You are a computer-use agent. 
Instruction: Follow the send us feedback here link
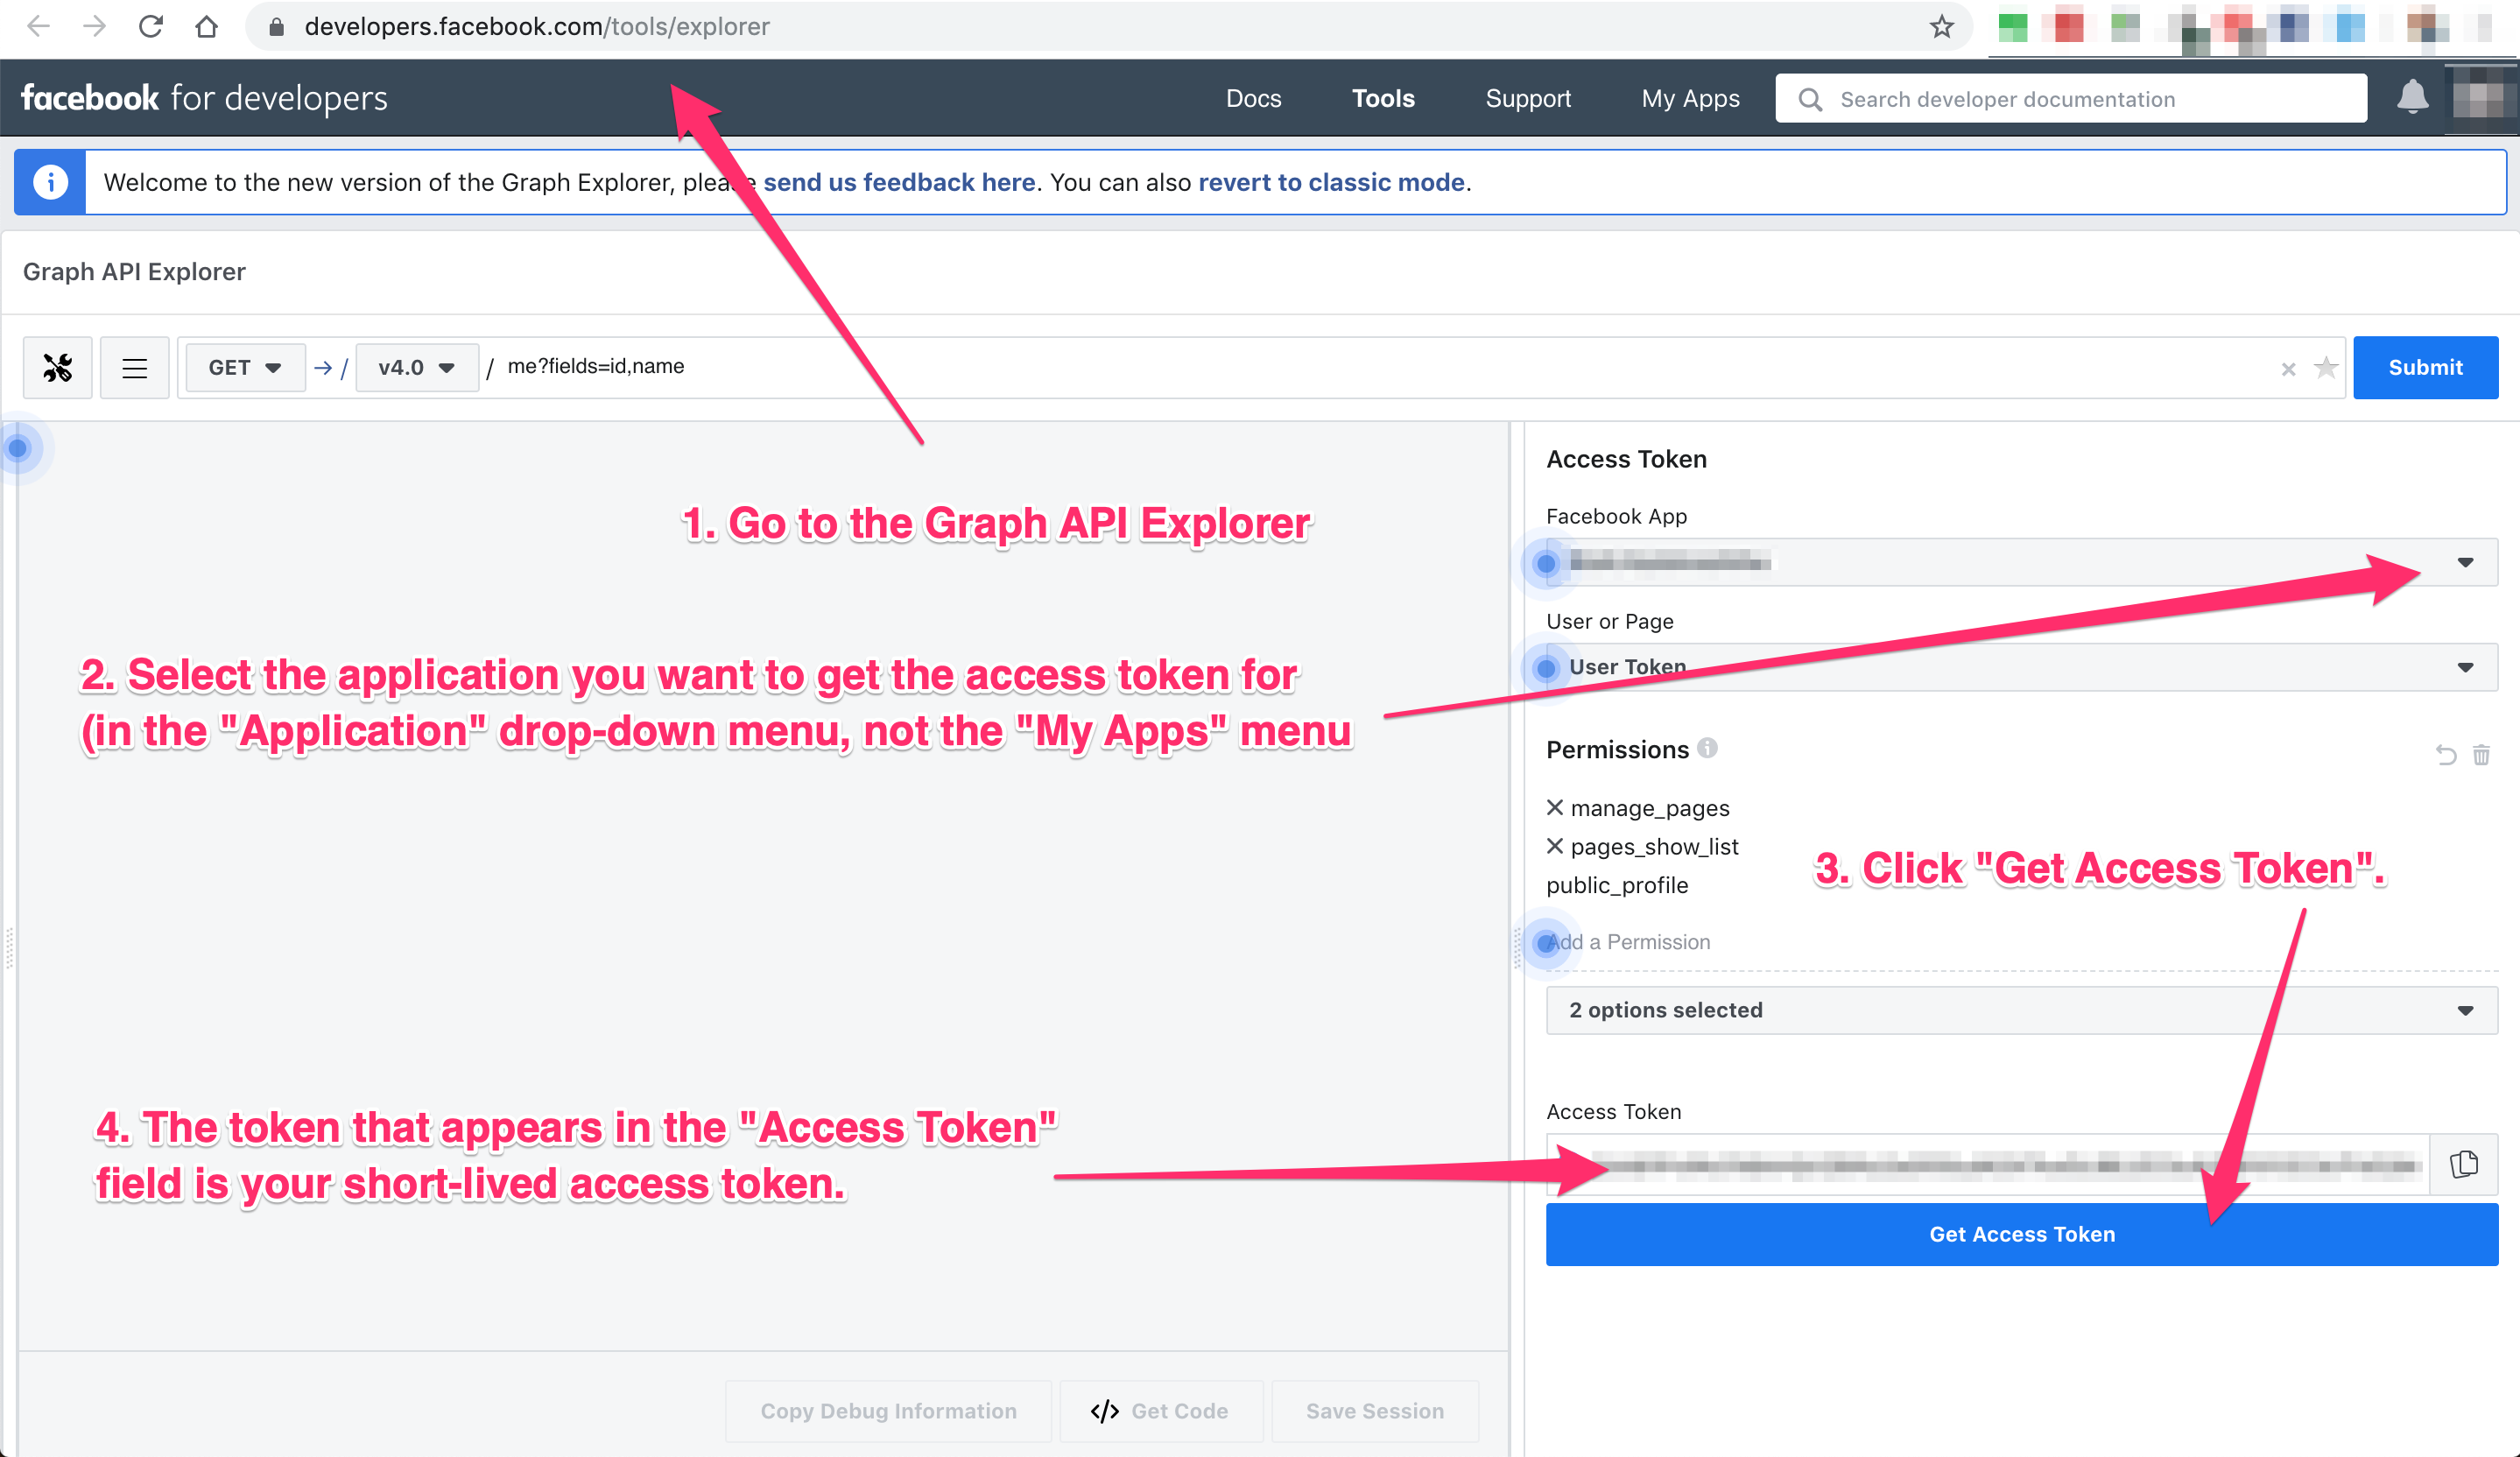pos(899,182)
